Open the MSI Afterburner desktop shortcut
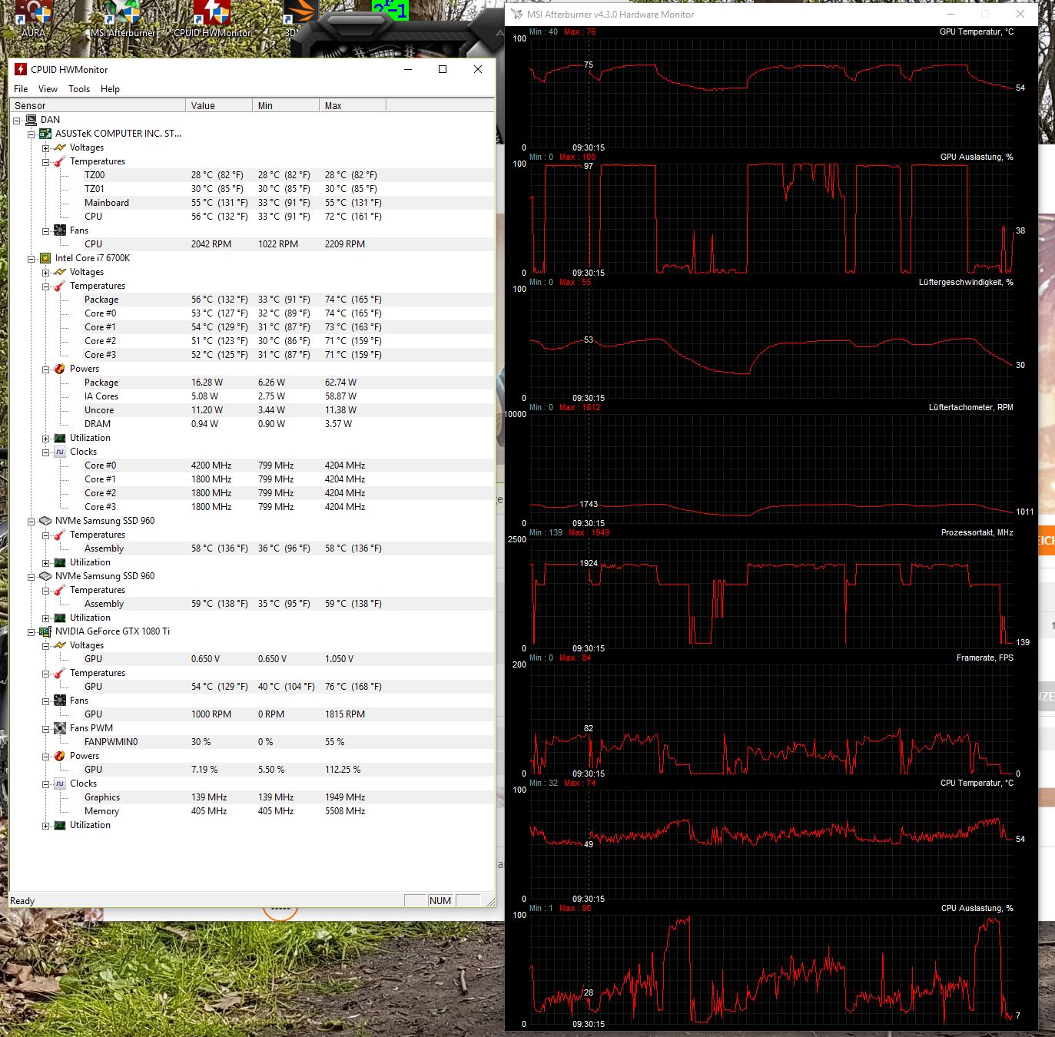The image size is (1055, 1037). [123, 18]
